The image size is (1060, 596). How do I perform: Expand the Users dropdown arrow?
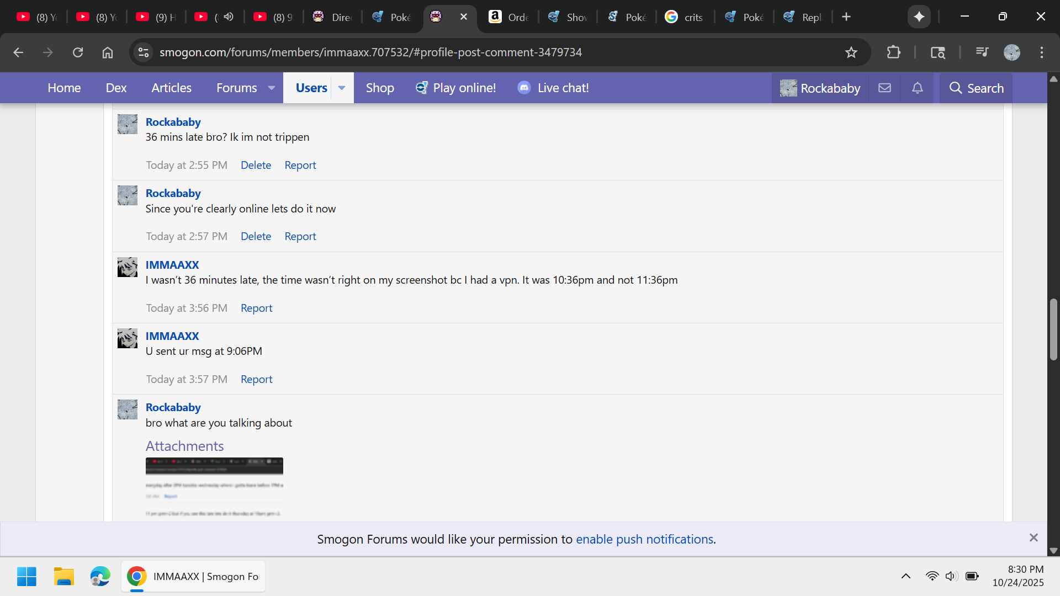point(342,88)
